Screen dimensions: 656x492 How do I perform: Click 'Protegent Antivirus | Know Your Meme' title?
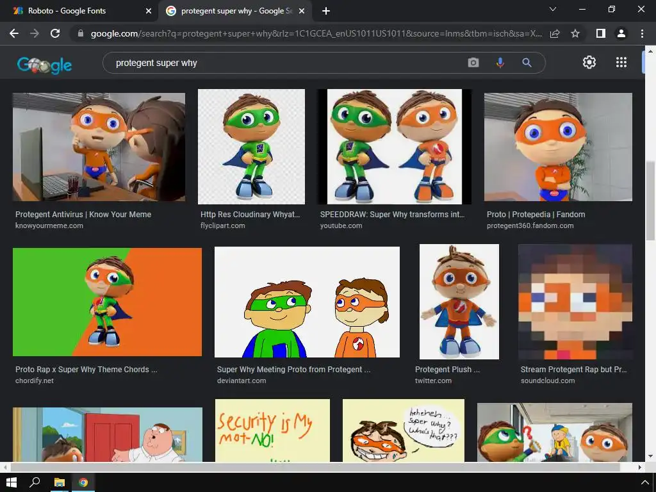[83, 214]
